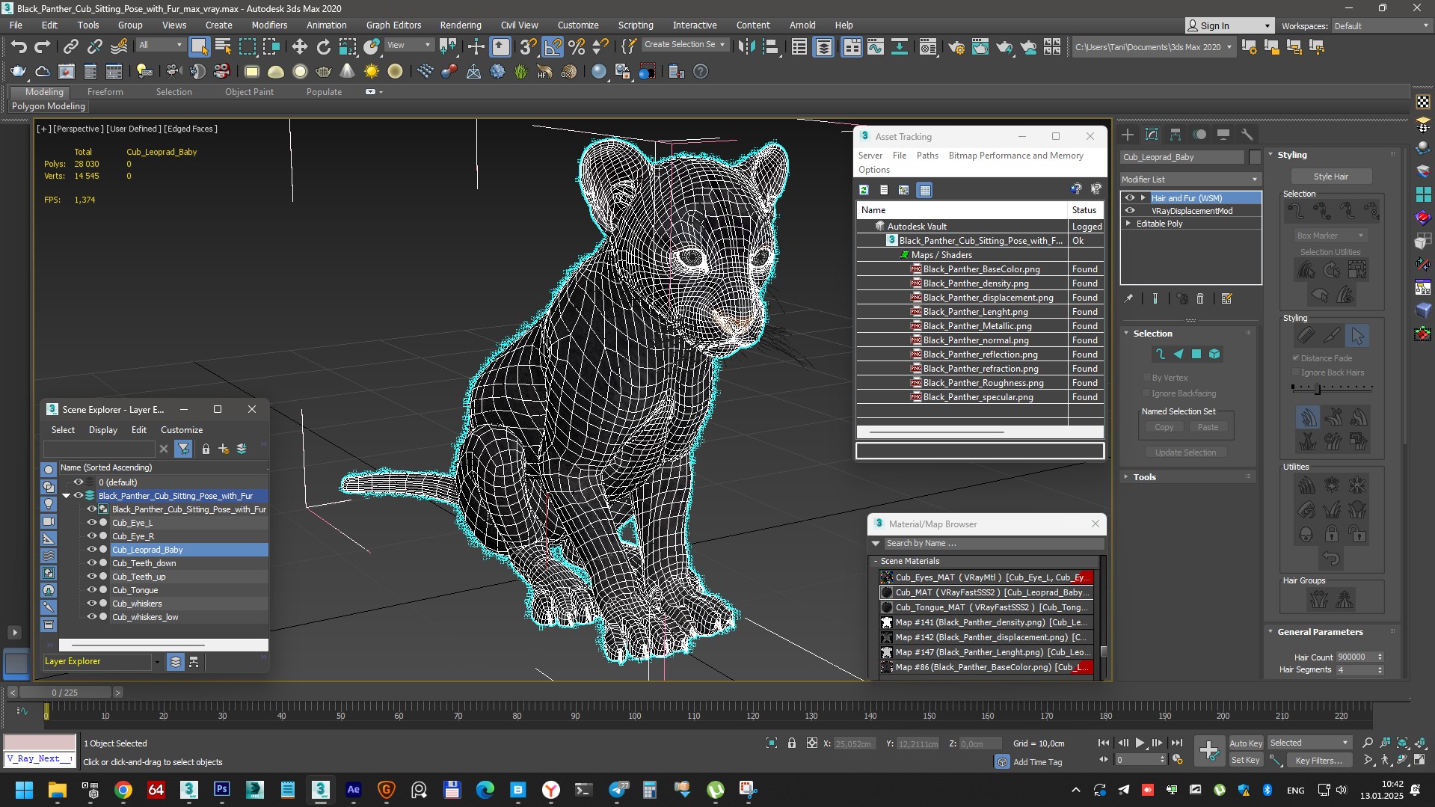
Task: Click the Undo arrow icon
Action: [18, 47]
